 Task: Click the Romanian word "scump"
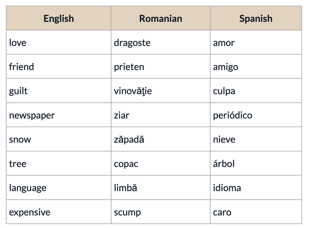127,212
